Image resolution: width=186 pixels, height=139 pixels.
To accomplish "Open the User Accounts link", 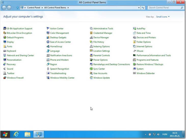I will pyautogui.click(x=100, y=73).
